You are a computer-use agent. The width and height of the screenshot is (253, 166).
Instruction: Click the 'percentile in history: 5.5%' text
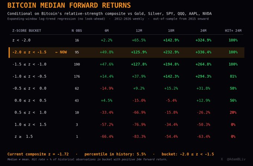tap(115, 154)
